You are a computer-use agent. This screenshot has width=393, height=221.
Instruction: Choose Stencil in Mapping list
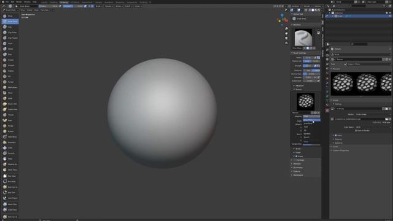(x=311, y=138)
